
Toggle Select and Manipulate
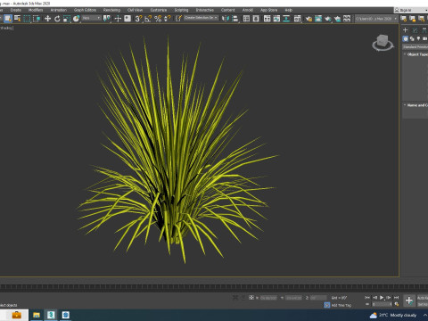tap(118, 19)
